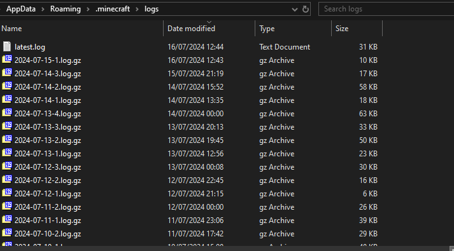Select file 2024-07-15-1.log.gz
This screenshot has width=454, height=251.
[x=48, y=60]
